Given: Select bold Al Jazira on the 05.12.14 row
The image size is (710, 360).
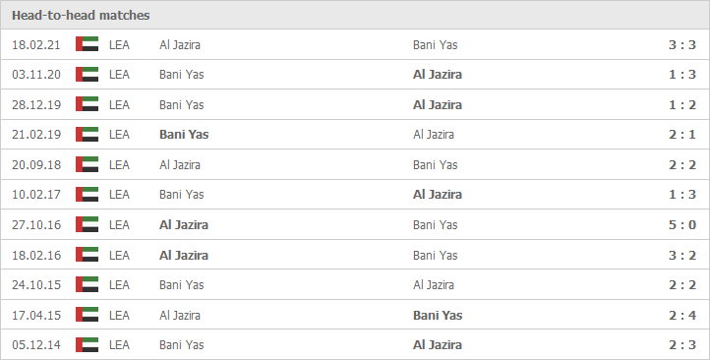Looking at the screenshot, I should click(x=438, y=344).
